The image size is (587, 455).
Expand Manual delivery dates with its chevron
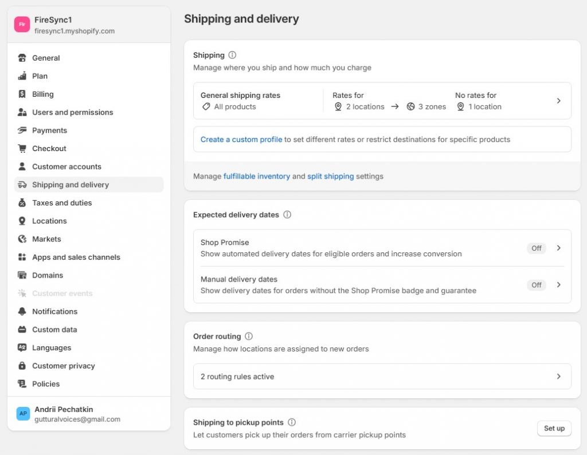[558, 285]
